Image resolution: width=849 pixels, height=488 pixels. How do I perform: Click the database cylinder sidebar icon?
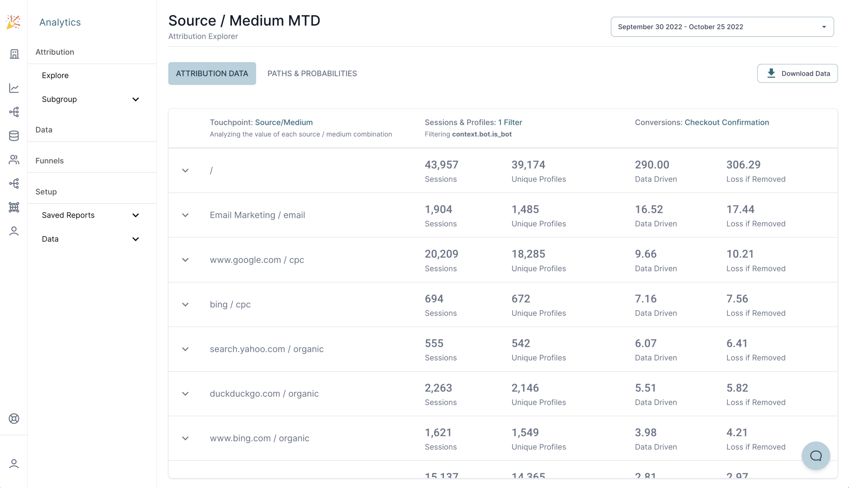(x=14, y=136)
